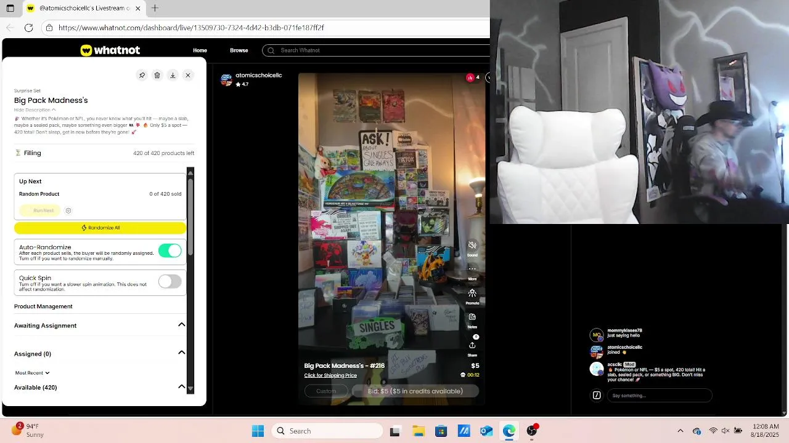Open Wi-Fi network settings in tray
The image size is (789, 443).
click(x=713, y=431)
